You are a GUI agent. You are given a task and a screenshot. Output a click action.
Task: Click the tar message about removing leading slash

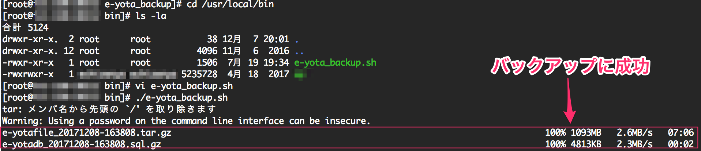tap(109, 109)
